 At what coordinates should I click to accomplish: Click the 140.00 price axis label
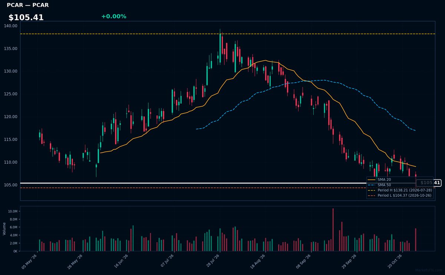point(11,26)
